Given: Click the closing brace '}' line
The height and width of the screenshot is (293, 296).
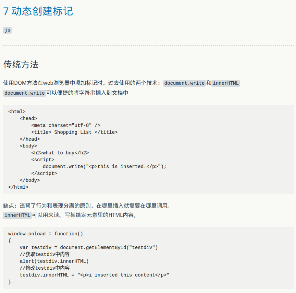Looking at the screenshot, I should 10,282.
